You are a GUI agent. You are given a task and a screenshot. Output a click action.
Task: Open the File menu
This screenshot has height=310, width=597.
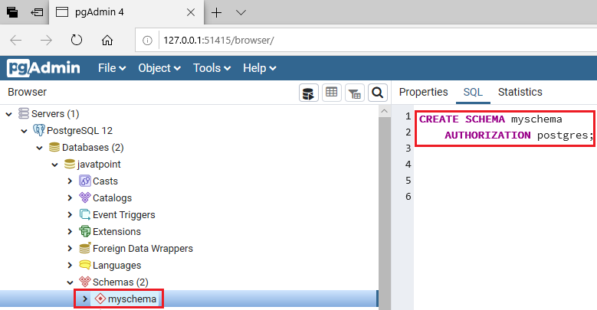[x=112, y=68]
